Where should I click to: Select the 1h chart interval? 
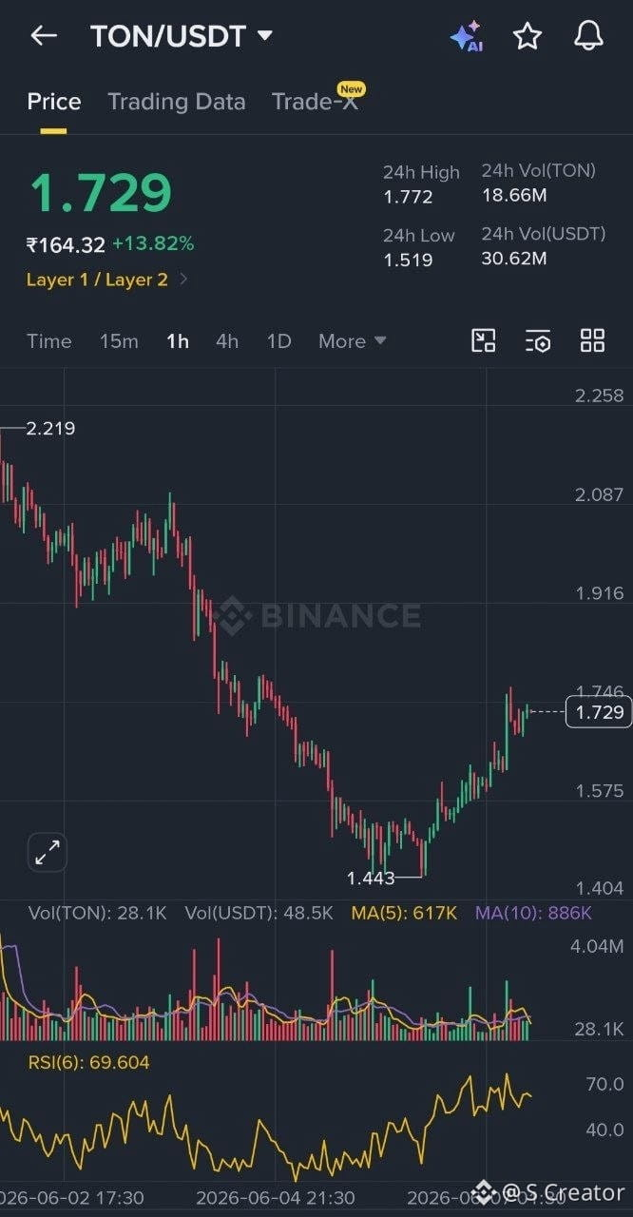(x=178, y=340)
